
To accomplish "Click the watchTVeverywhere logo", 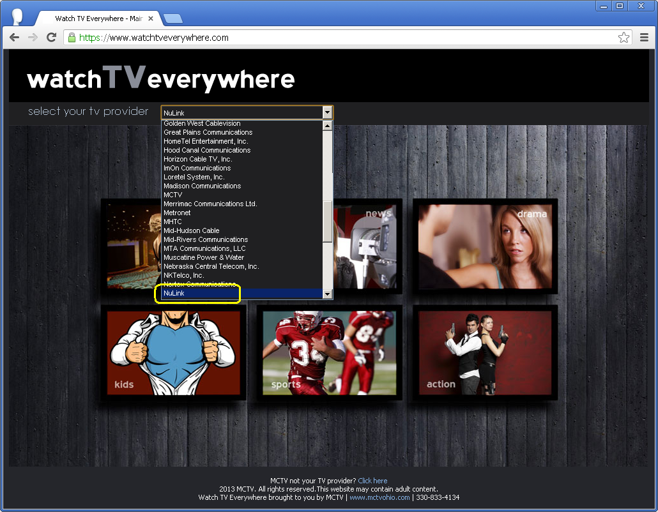I will [x=161, y=78].
